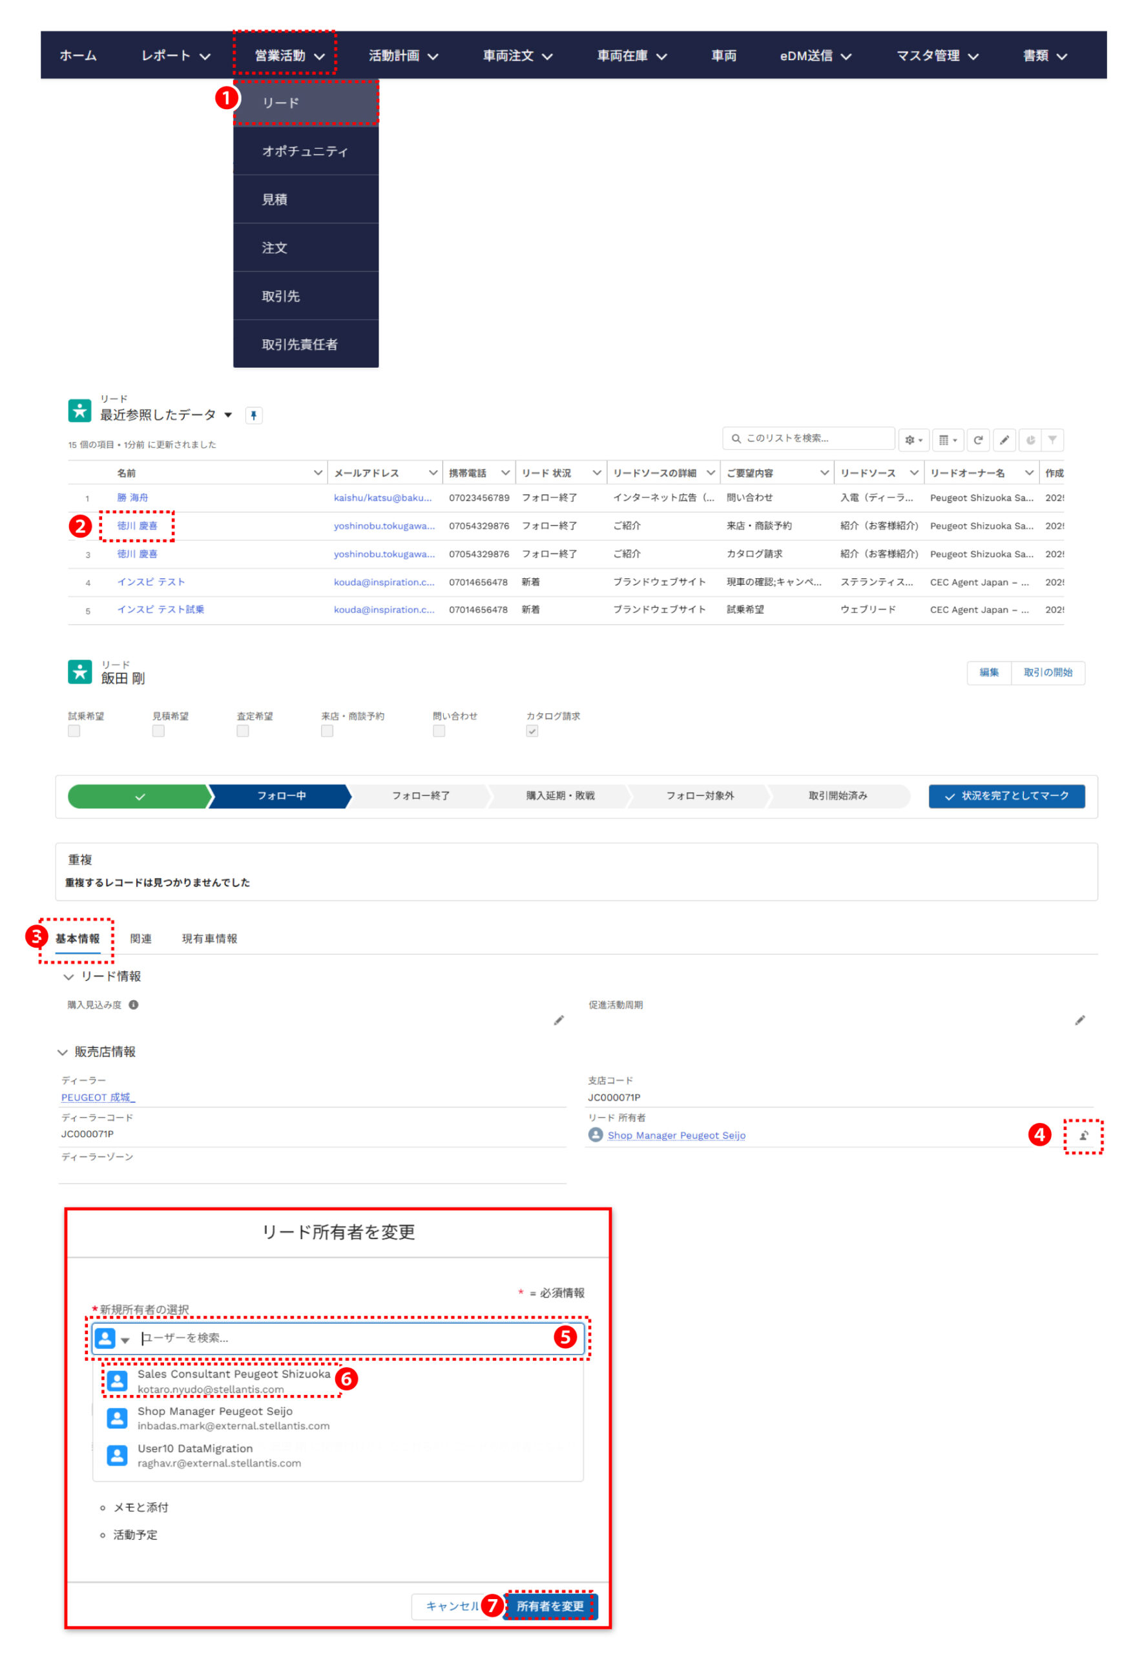
Task: Select オポチュニティ from the menu
Action: pyautogui.click(x=306, y=151)
